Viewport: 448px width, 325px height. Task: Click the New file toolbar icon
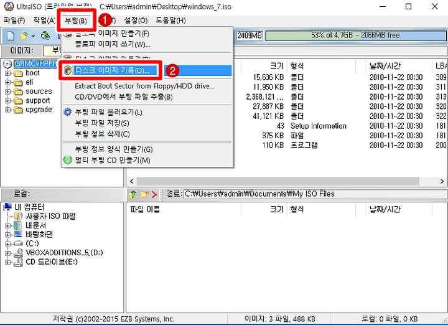click(11, 35)
